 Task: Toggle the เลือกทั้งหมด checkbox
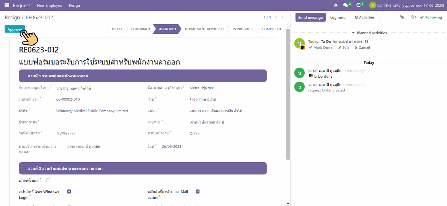click(x=48, y=180)
